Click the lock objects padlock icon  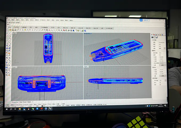click(x=61, y=30)
